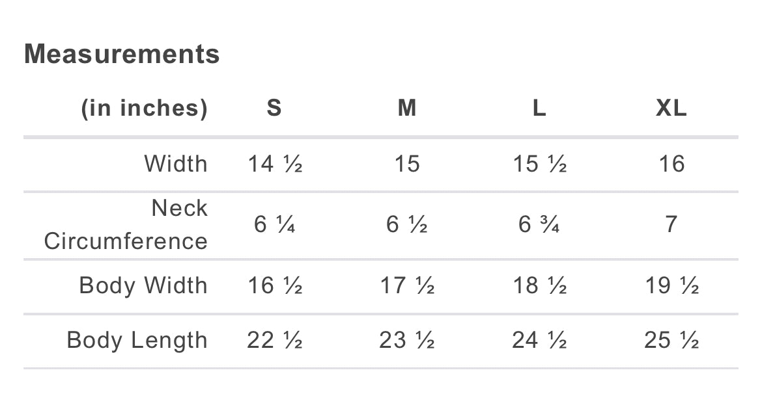Select the Body Length value for size M

tap(407, 340)
